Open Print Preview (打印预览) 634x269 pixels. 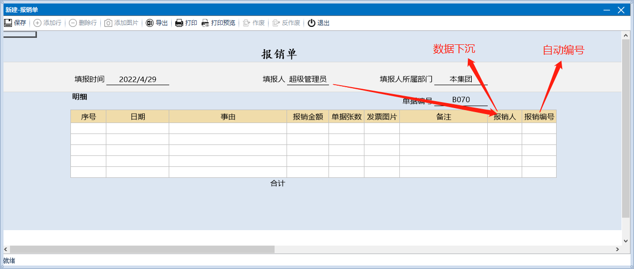[x=205, y=23]
